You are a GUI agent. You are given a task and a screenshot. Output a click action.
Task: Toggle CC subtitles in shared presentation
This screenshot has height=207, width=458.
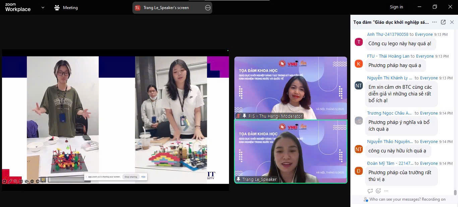[x=21, y=181]
